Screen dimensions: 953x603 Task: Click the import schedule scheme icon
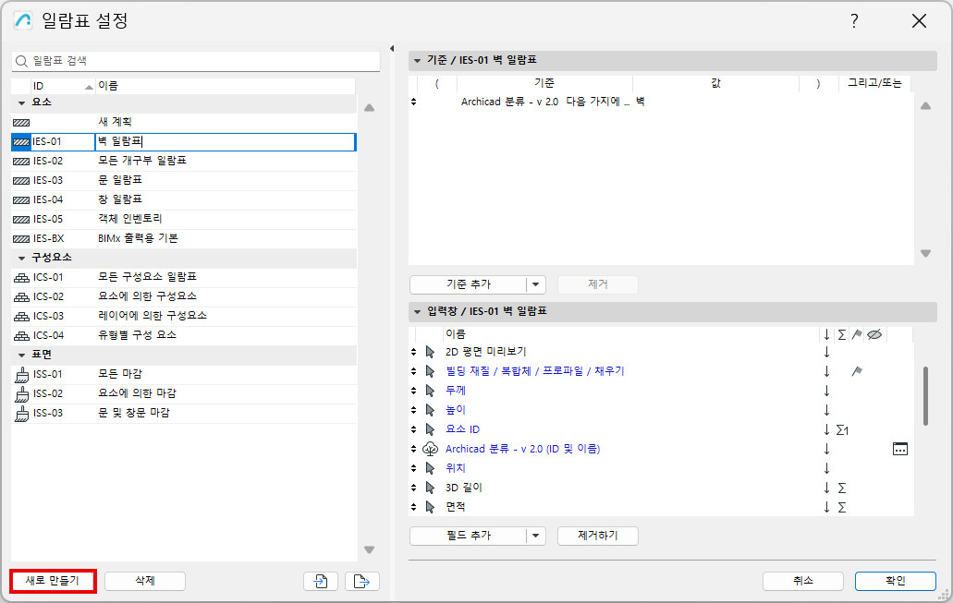click(321, 581)
